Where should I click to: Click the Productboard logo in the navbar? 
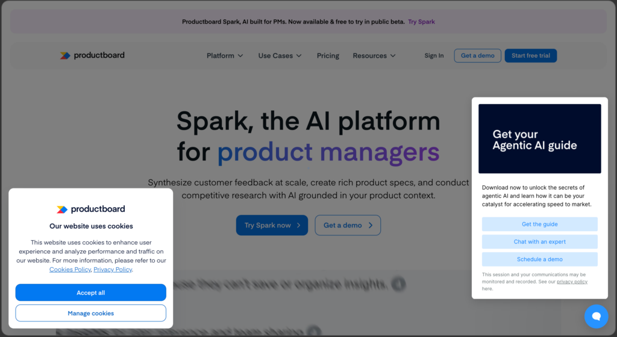click(92, 55)
